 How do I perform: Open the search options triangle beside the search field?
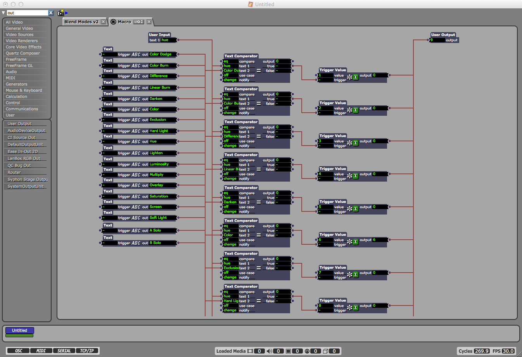pyautogui.click(x=3, y=13)
